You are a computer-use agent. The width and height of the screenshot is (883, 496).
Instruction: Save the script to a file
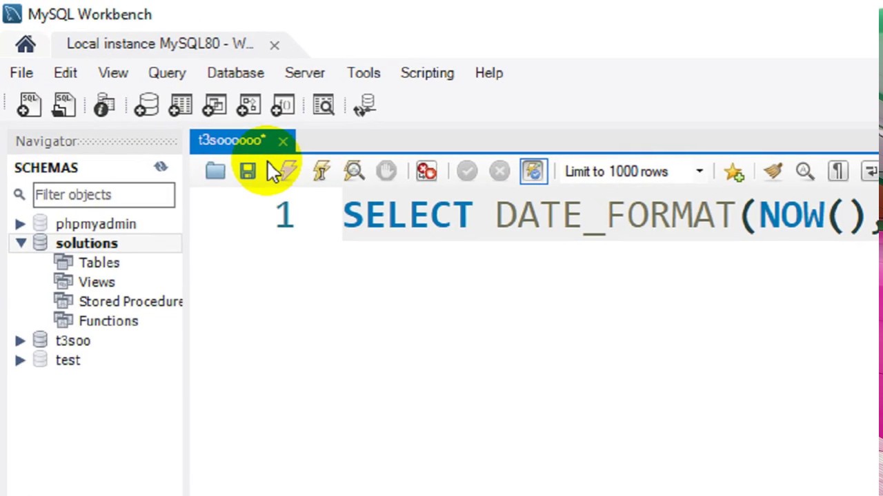pyautogui.click(x=248, y=171)
